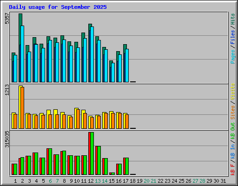
Task: Click the "Hits" legend label
Action: [233, 19]
